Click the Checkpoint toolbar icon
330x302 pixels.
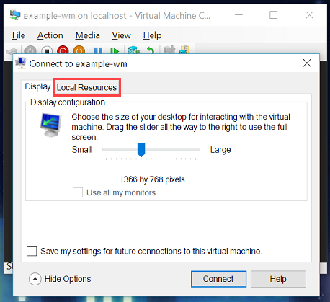point(134,50)
